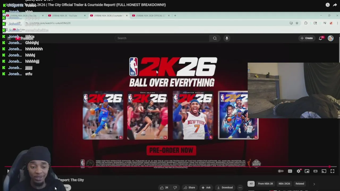Click the Superstar edition Carmelo cover
The width and height of the screenshot is (340, 191).
pyautogui.click(x=193, y=115)
